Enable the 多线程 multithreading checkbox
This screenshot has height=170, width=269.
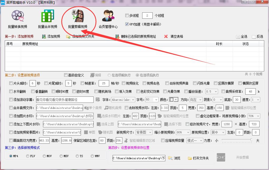[127, 15]
